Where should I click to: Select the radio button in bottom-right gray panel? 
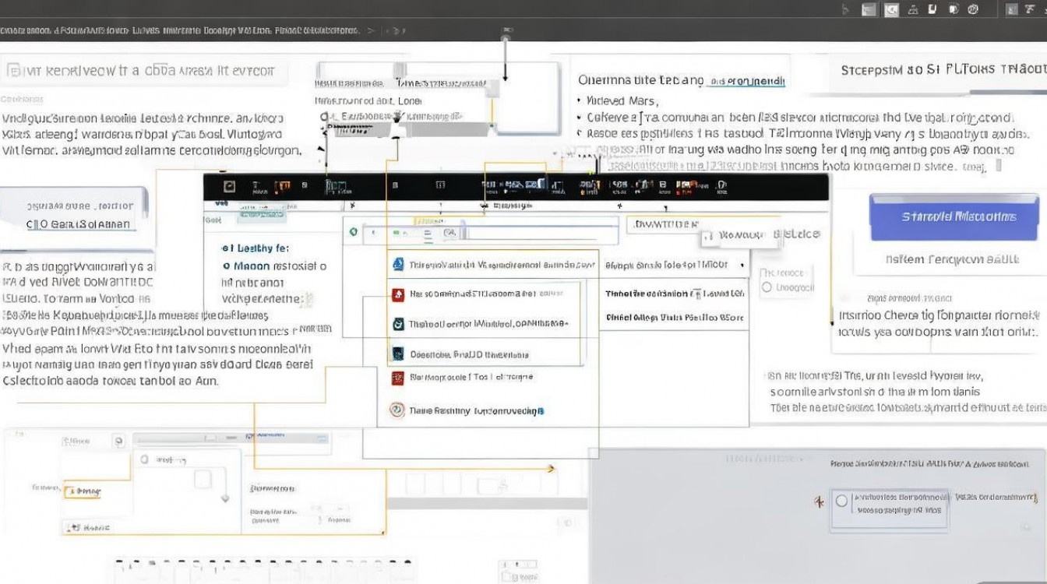pyautogui.click(x=841, y=501)
